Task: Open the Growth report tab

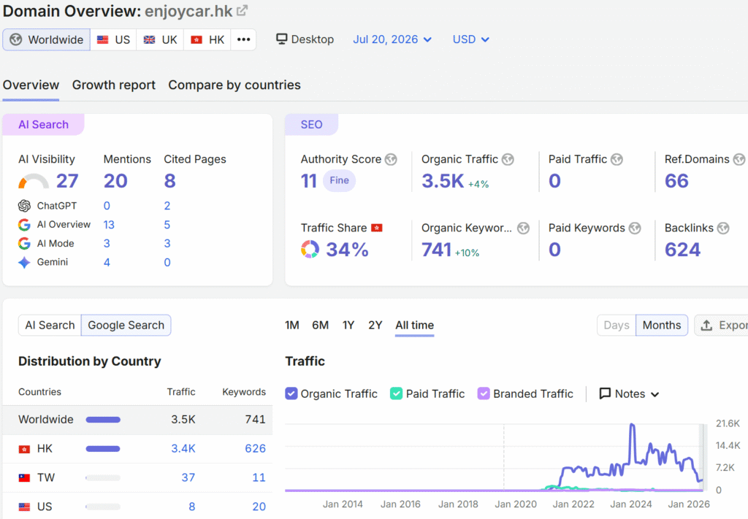Action: (113, 85)
